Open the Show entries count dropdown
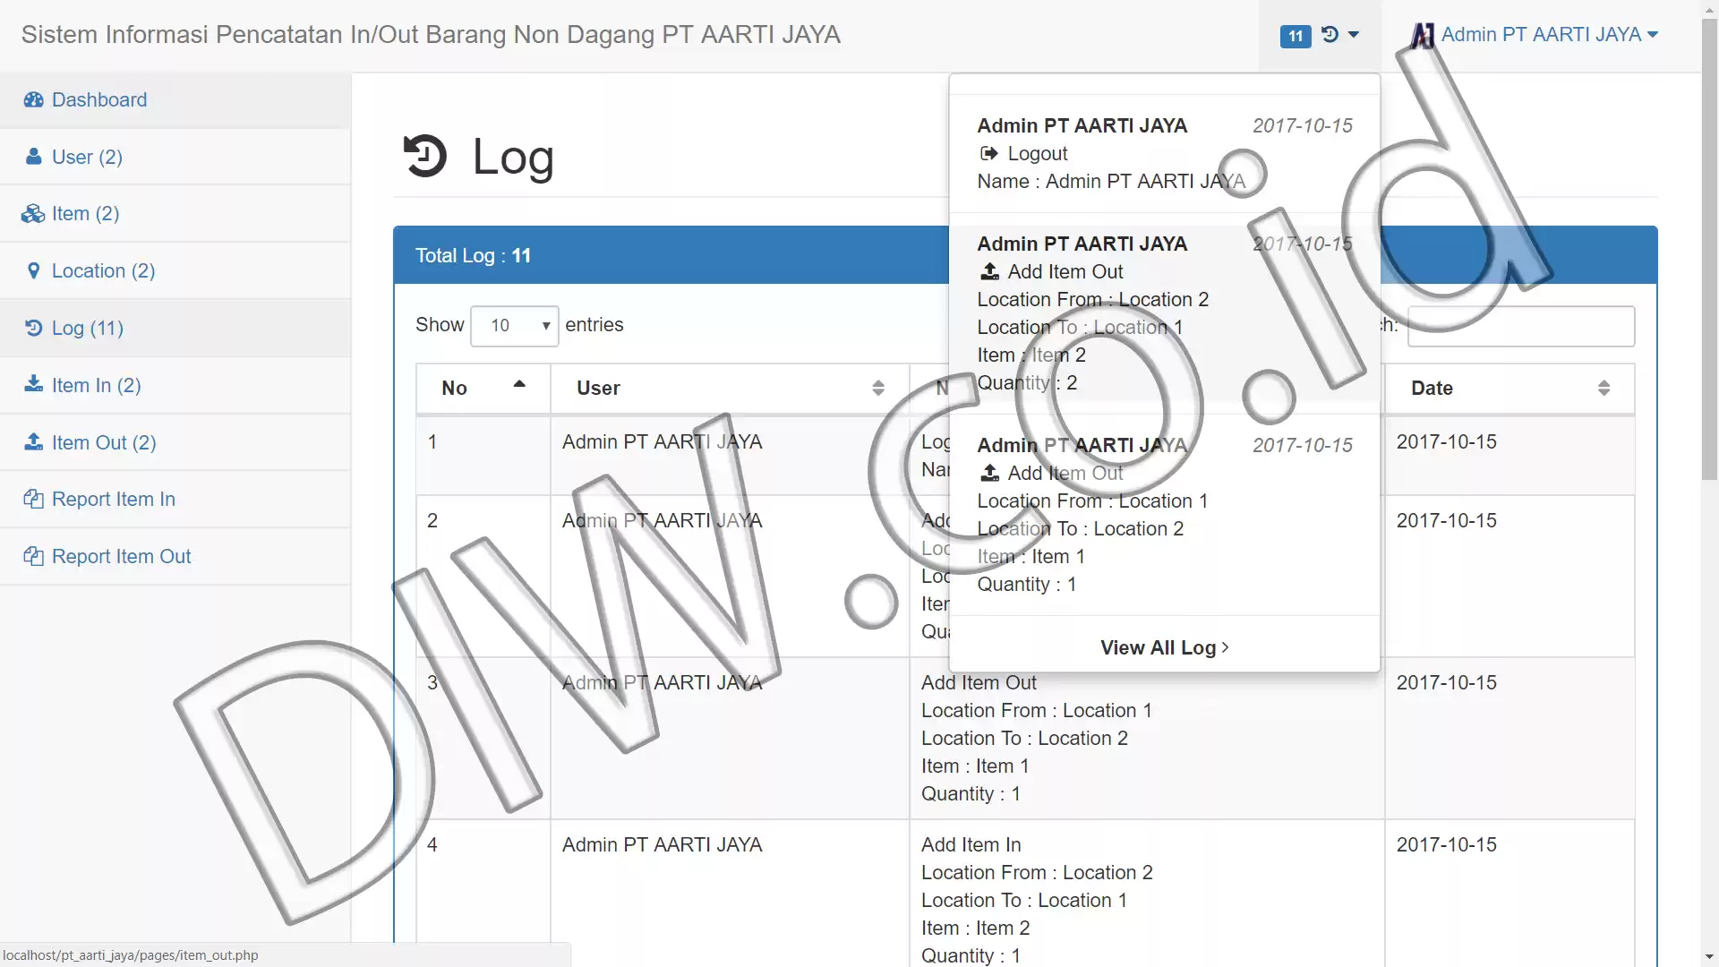The width and height of the screenshot is (1719, 967). tap(515, 326)
